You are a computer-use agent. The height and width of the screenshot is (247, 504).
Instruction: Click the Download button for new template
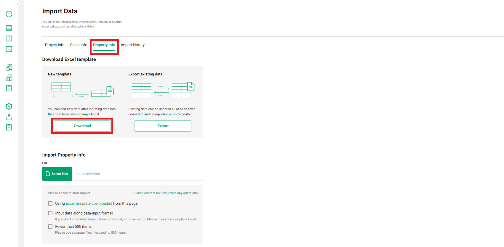tap(82, 126)
